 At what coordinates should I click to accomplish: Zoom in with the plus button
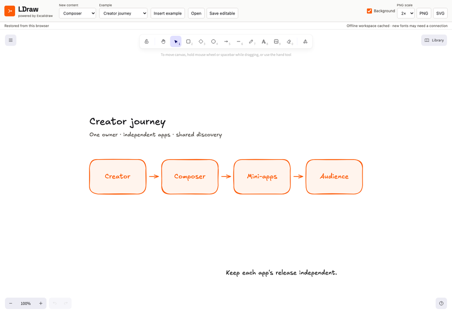pyautogui.click(x=40, y=303)
